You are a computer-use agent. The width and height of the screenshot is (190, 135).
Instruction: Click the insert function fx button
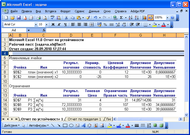pyautogui.click(x=44, y=30)
